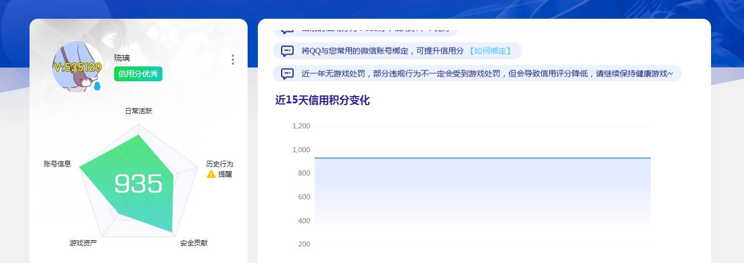Viewport: 744px width, 263px height.
Task: Open the user avatar picture
Action: tap(77, 67)
